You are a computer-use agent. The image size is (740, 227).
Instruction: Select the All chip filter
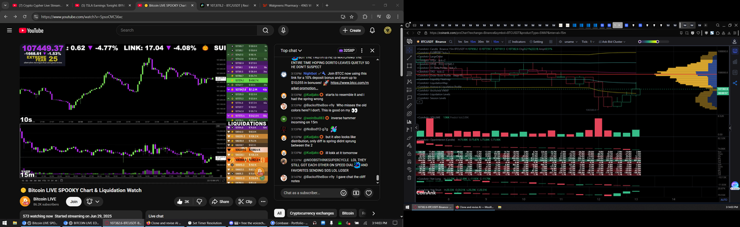(279, 213)
